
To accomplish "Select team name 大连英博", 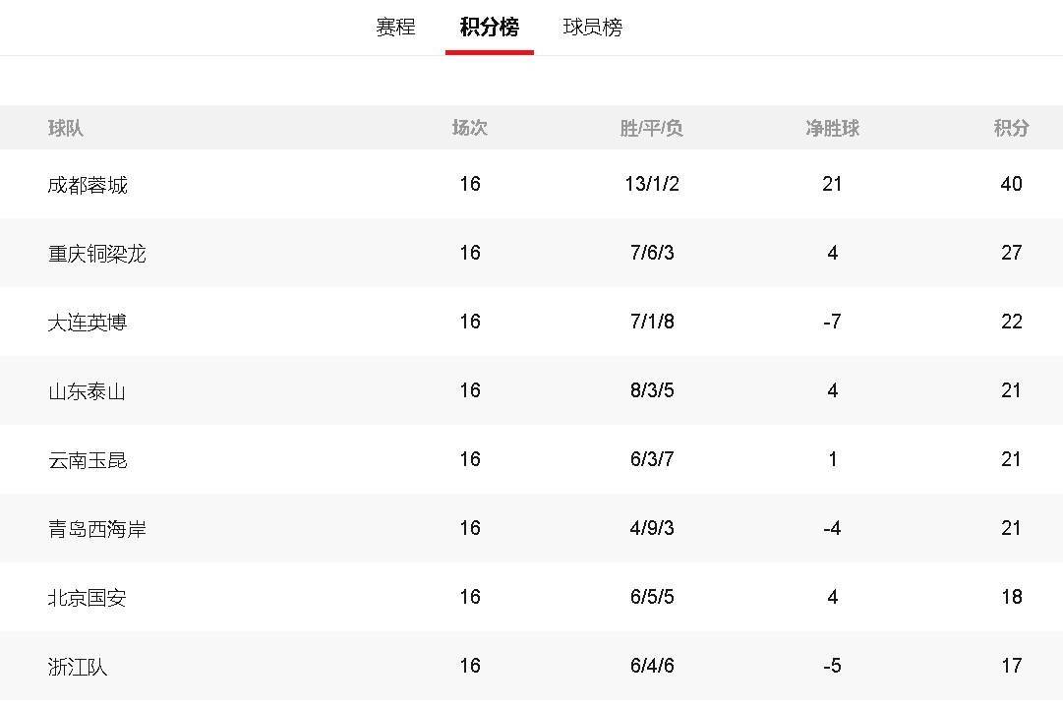I will pyautogui.click(x=88, y=323).
